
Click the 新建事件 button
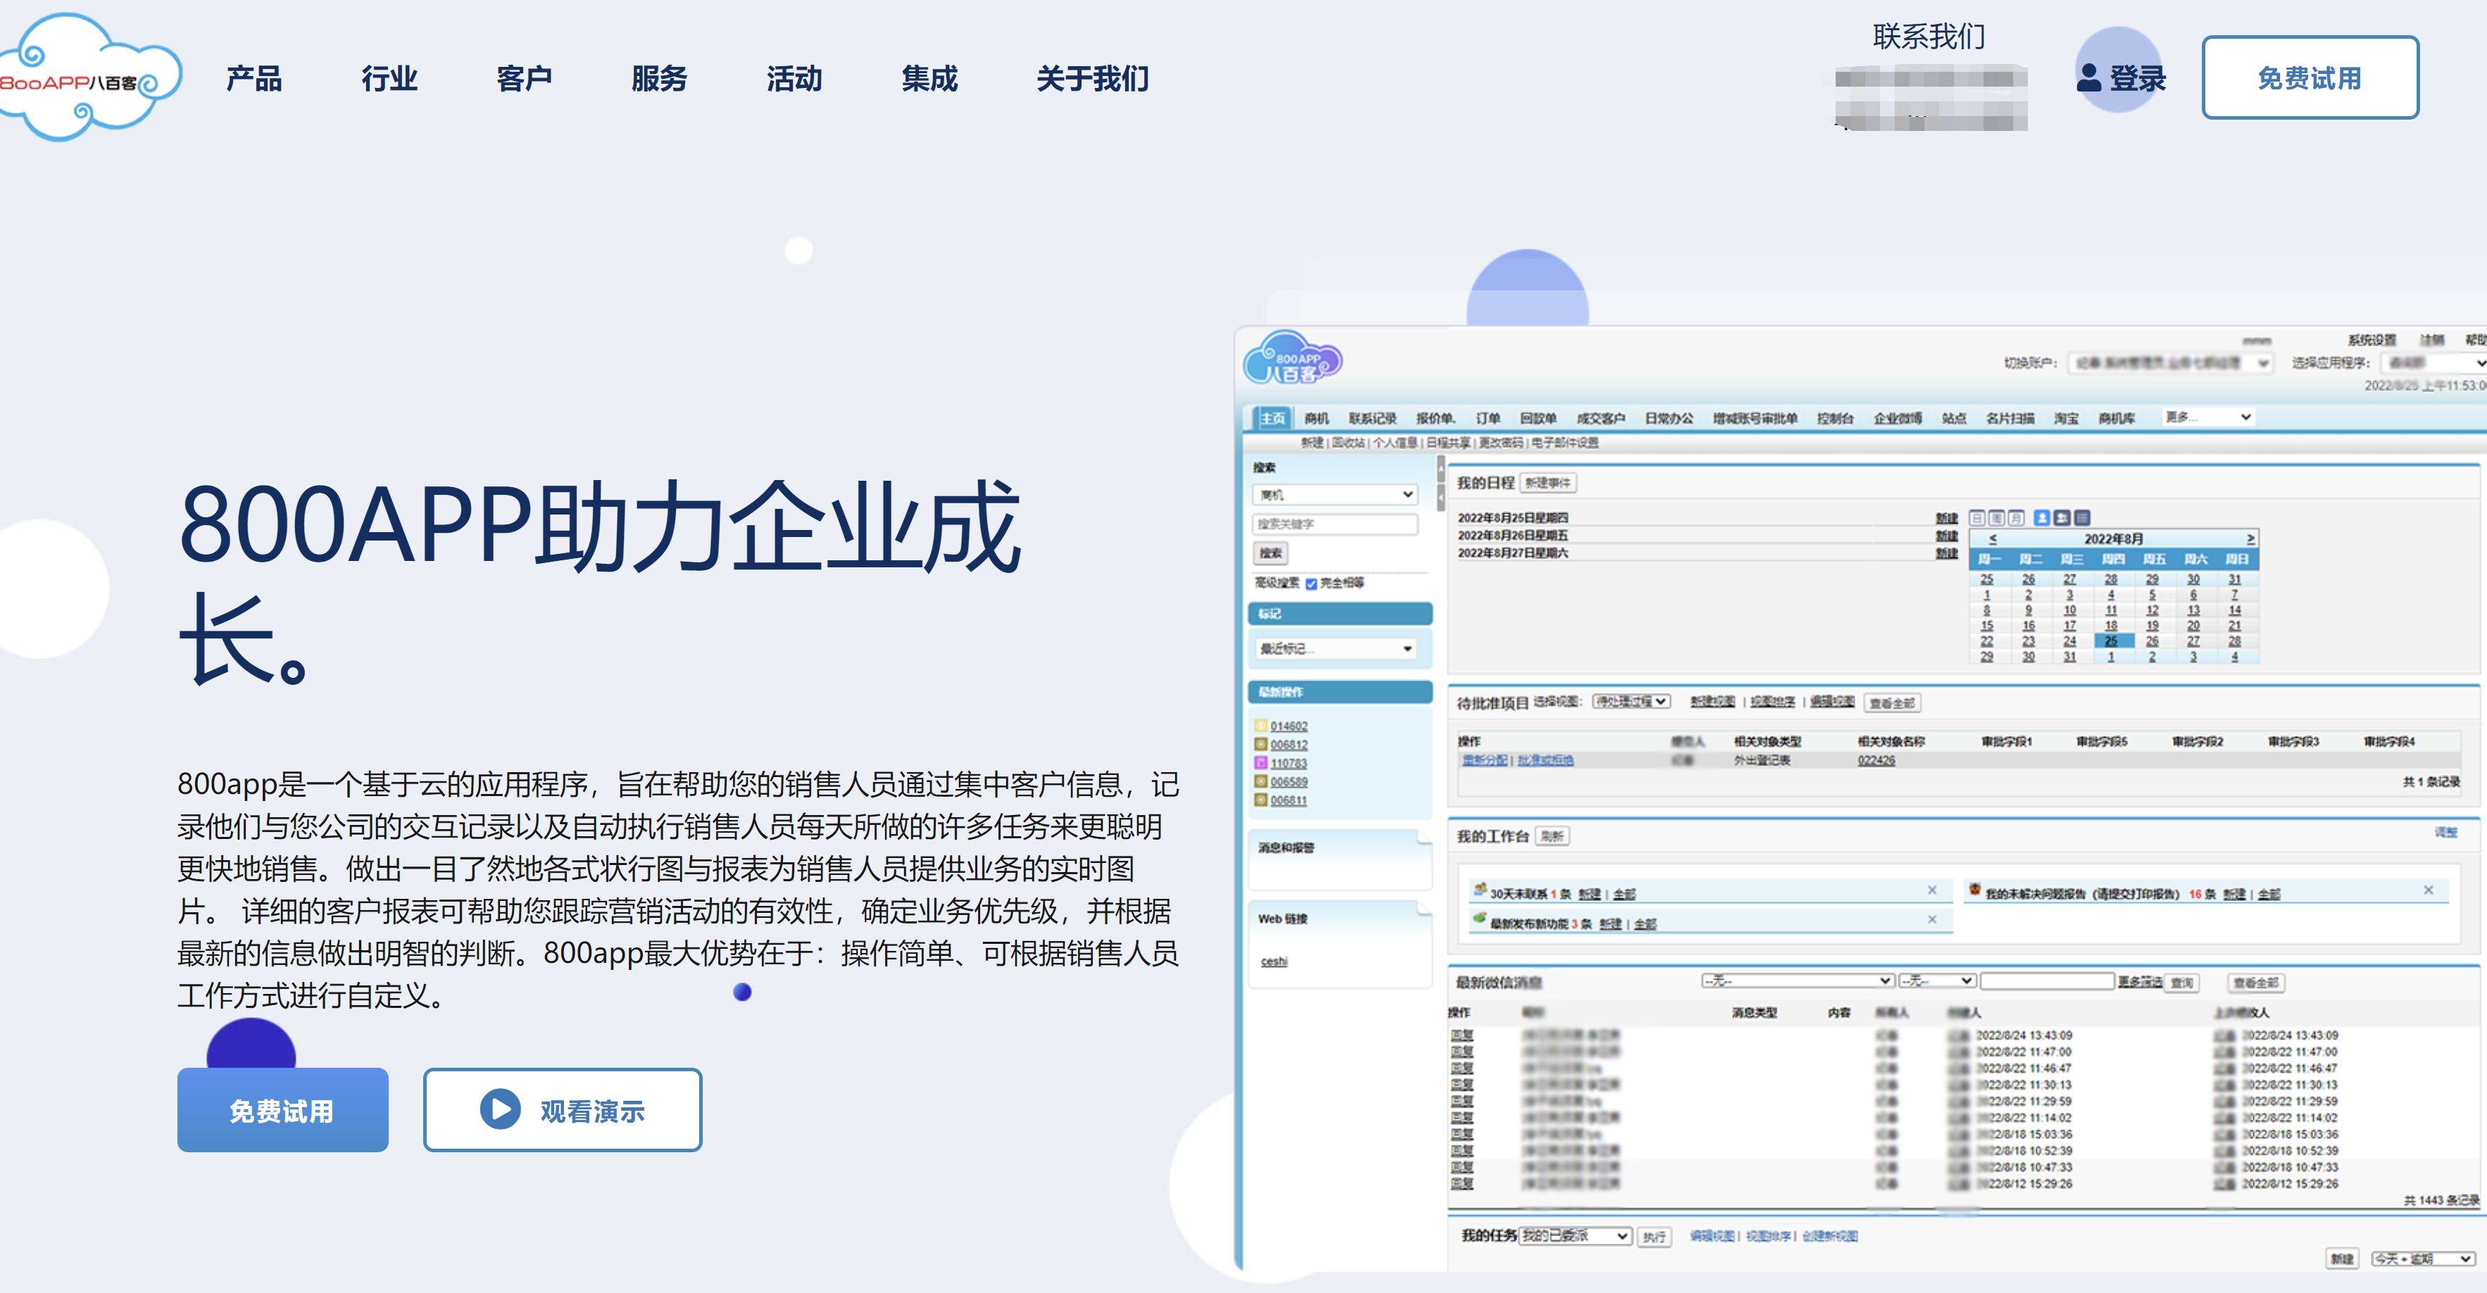[1548, 482]
